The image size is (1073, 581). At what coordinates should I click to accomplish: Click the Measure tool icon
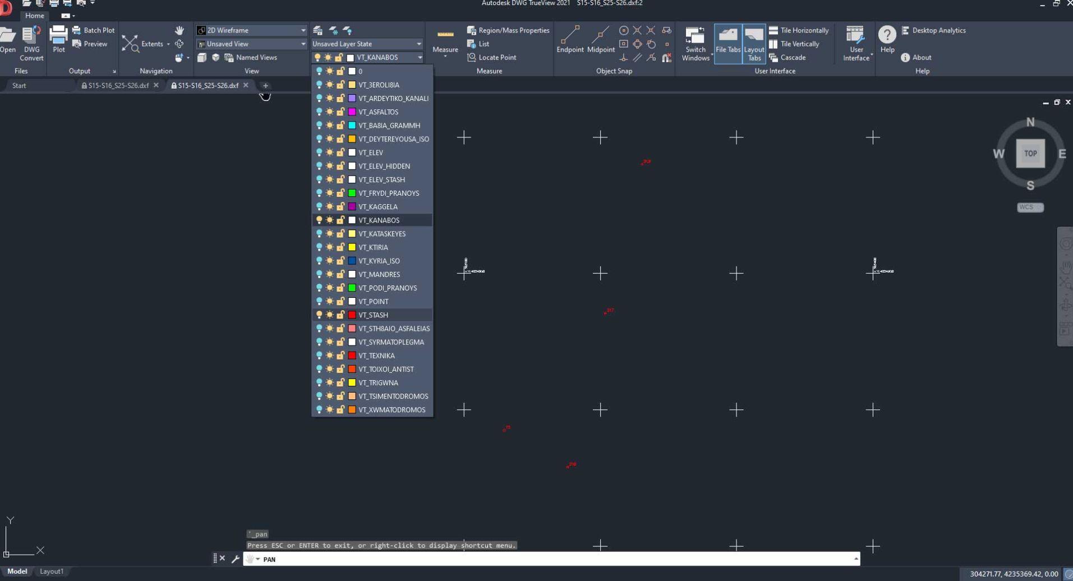pyautogui.click(x=445, y=35)
